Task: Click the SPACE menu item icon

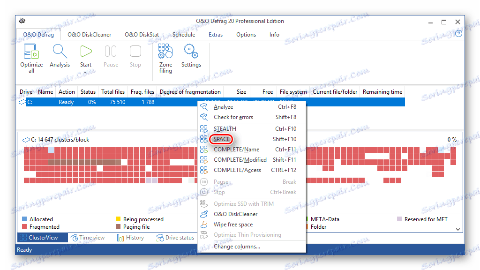Action: (204, 139)
